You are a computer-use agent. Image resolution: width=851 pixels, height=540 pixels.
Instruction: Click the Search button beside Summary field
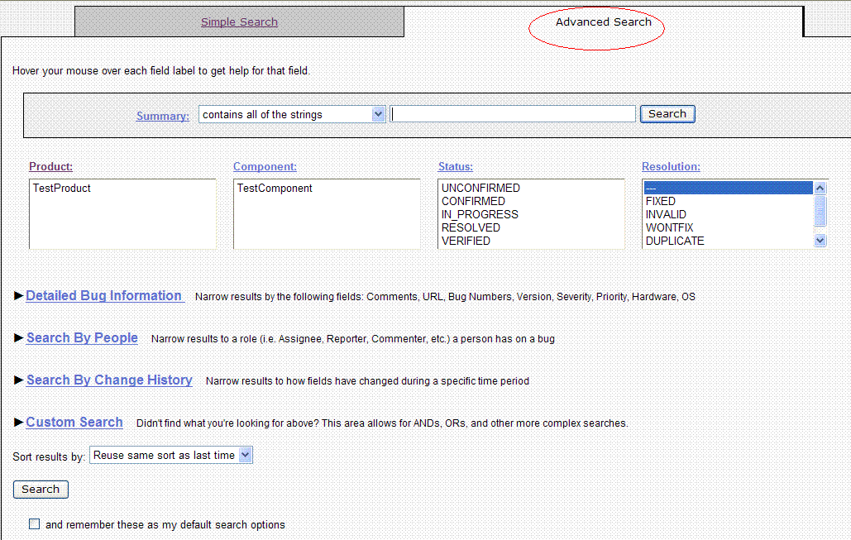(x=667, y=114)
